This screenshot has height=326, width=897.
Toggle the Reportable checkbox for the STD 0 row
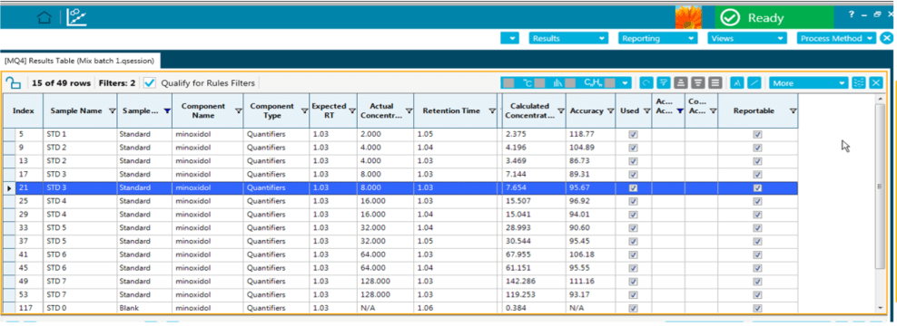[757, 308]
